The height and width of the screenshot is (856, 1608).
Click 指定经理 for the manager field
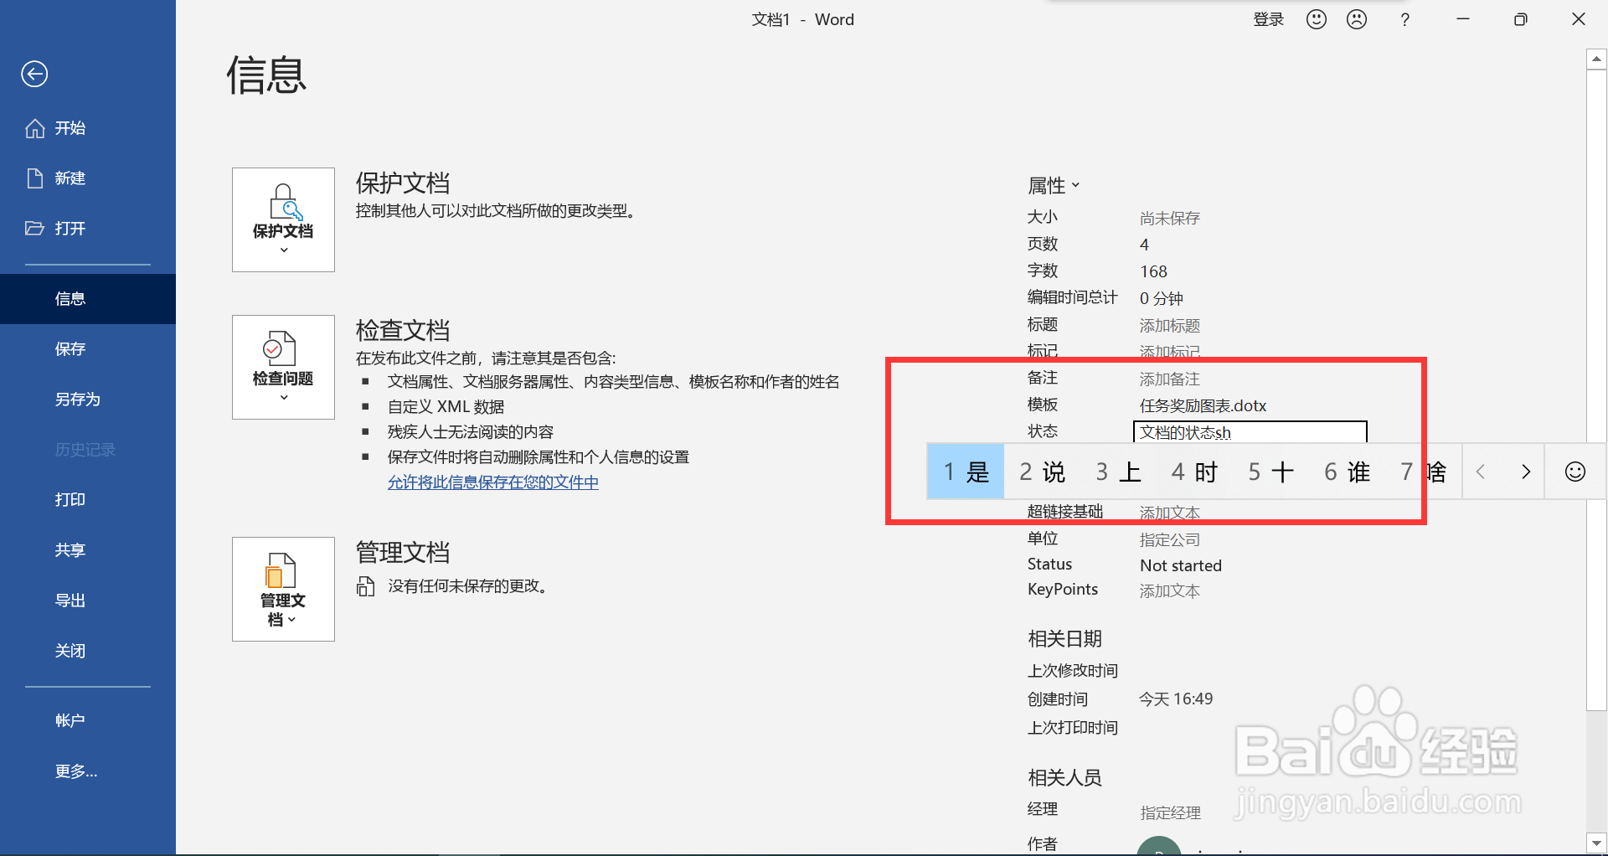click(1170, 812)
